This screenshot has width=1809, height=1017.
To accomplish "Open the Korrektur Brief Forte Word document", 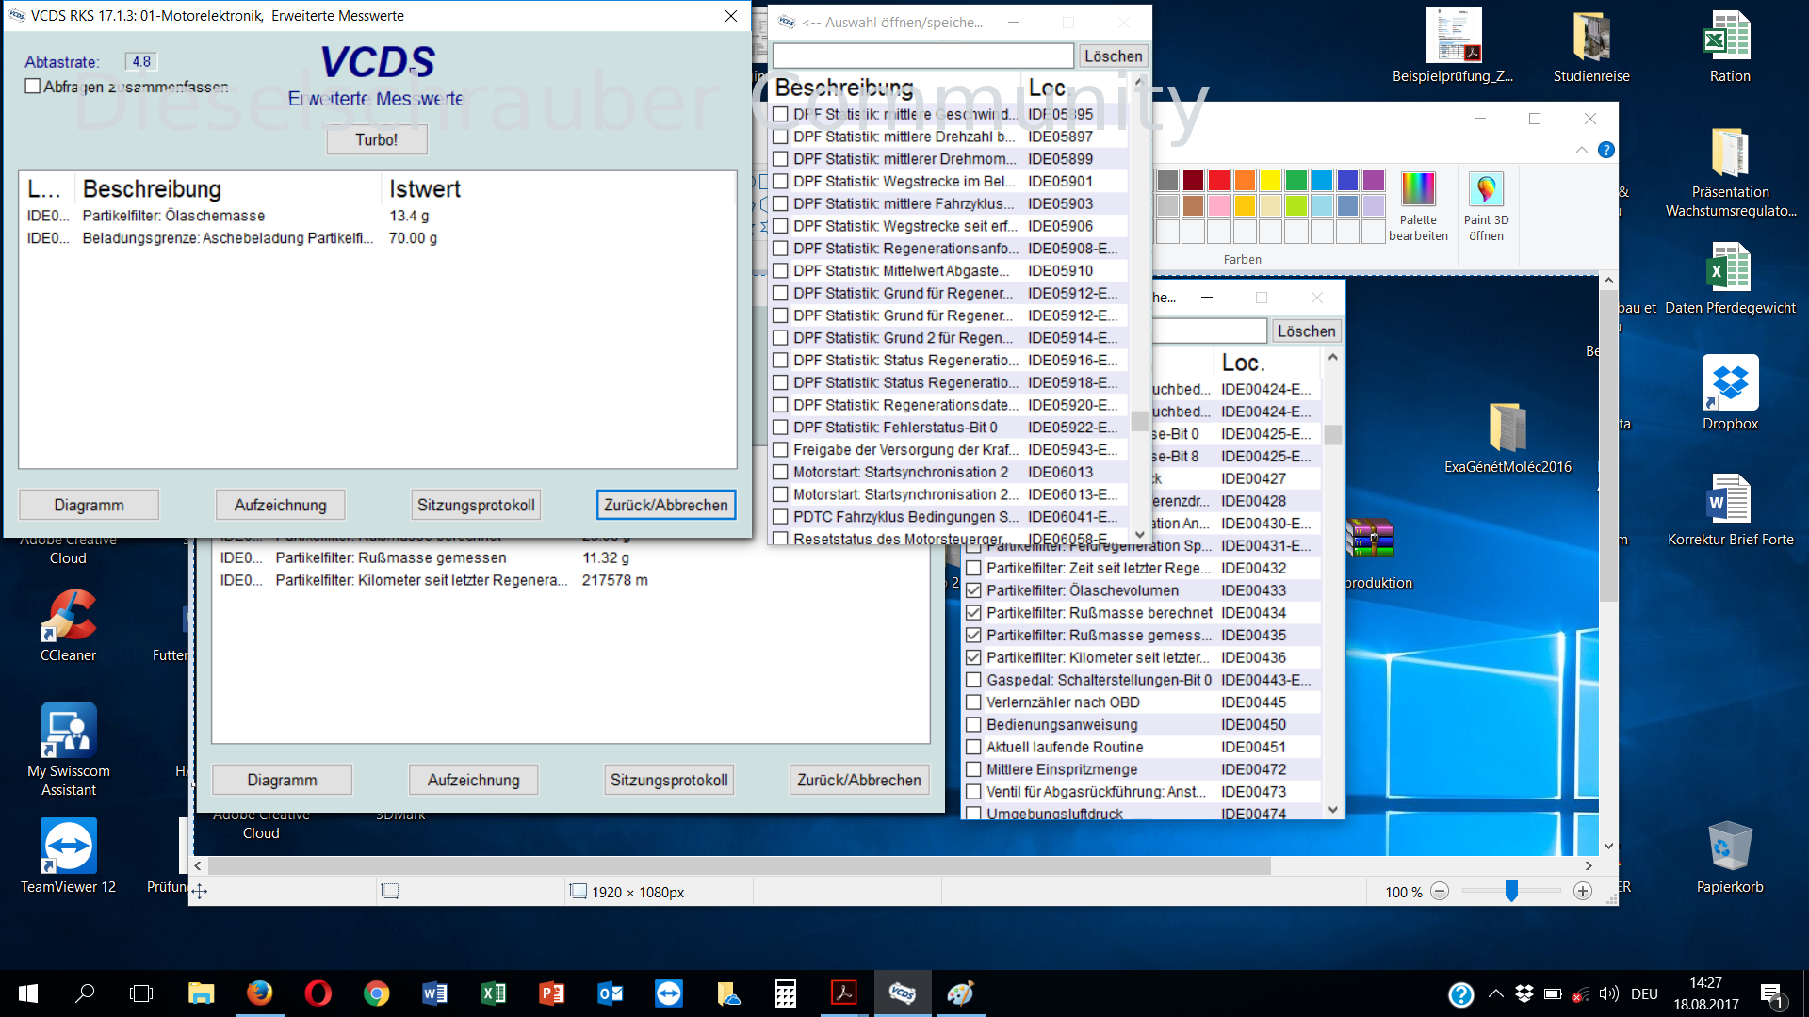I will tap(1730, 509).
